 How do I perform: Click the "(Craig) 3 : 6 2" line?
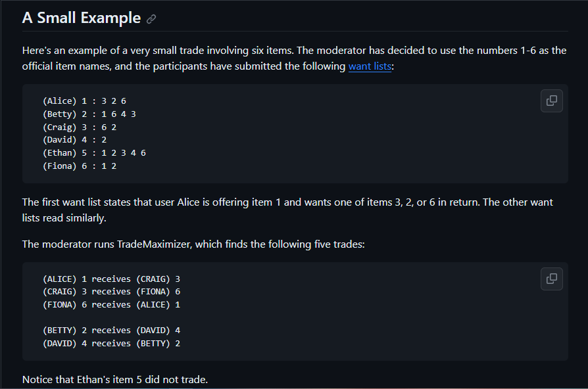point(79,127)
